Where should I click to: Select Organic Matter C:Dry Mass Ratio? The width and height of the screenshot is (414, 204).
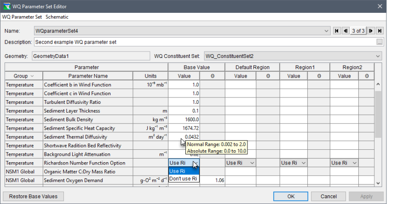88,171
